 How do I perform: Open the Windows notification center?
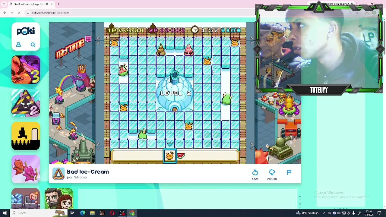pyautogui.click(x=379, y=213)
